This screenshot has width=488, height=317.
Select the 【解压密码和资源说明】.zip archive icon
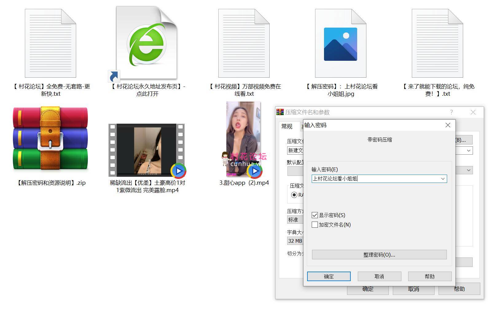pyautogui.click(x=50, y=138)
